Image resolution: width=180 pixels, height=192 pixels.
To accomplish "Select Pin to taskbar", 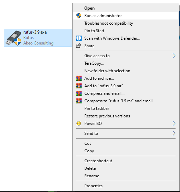I will pyautogui.click(x=125, y=108).
